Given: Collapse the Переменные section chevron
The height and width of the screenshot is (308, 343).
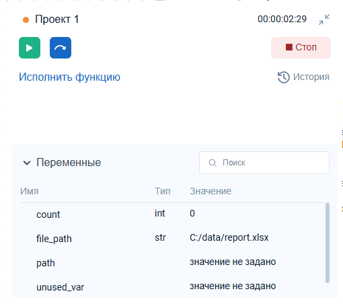Looking at the screenshot, I should [27, 163].
